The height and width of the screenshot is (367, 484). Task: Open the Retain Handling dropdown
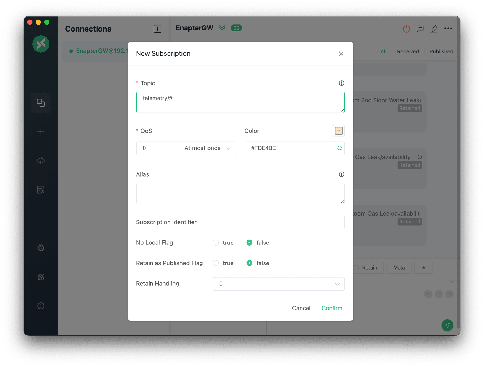(278, 284)
